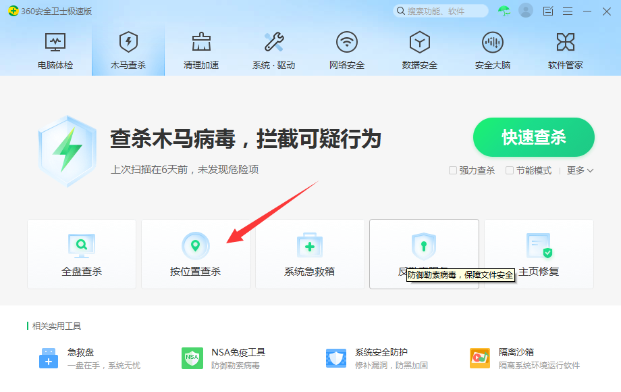
Task: Open the 电脑体检 monitor icon
Action: click(x=55, y=42)
